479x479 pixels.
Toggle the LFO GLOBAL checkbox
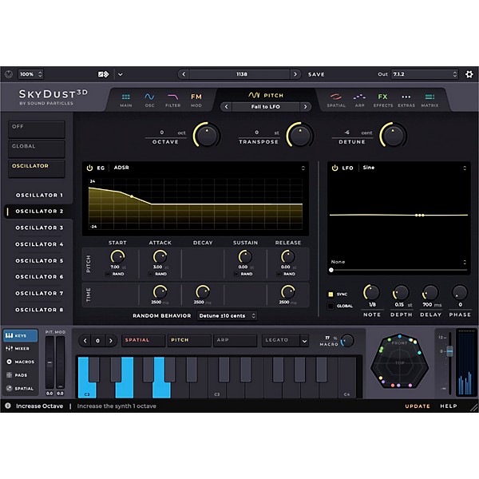[x=331, y=306]
